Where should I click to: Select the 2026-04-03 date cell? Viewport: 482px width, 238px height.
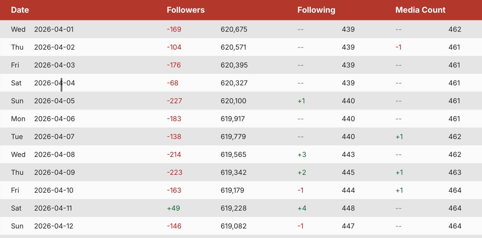[54, 65]
